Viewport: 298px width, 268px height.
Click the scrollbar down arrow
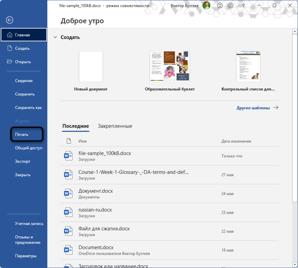(x=294, y=264)
